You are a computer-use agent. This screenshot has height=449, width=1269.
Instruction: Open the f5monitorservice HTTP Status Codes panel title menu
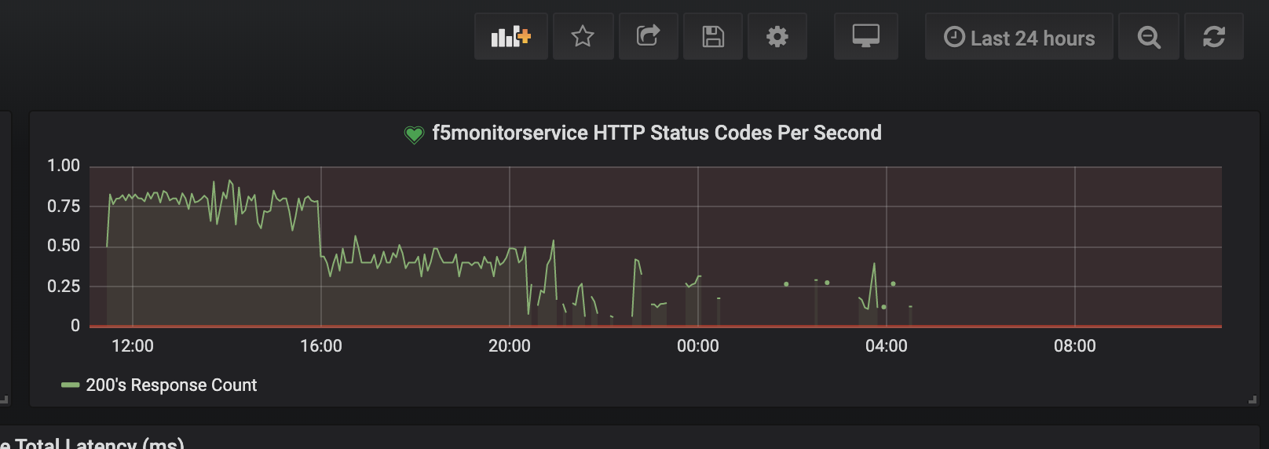pos(656,133)
